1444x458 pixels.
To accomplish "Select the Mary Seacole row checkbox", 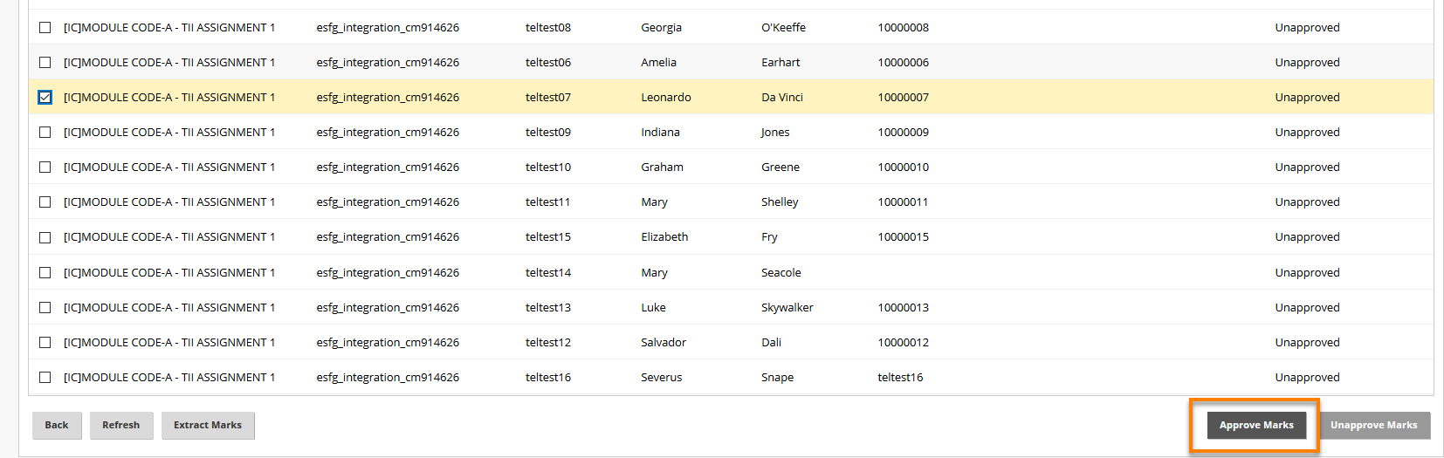I will click(x=45, y=273).
